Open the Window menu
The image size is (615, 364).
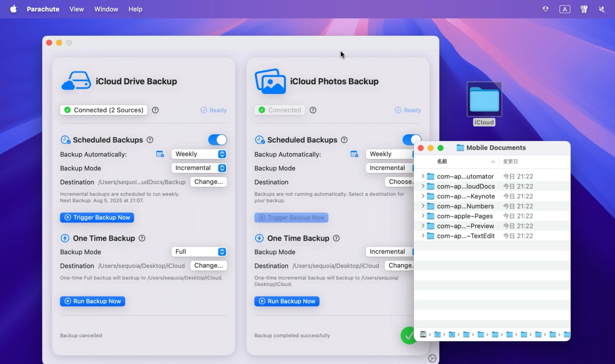pos(106,9)
